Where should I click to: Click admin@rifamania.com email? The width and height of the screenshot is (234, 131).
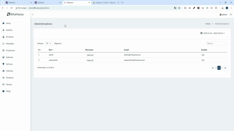(132, 55)
